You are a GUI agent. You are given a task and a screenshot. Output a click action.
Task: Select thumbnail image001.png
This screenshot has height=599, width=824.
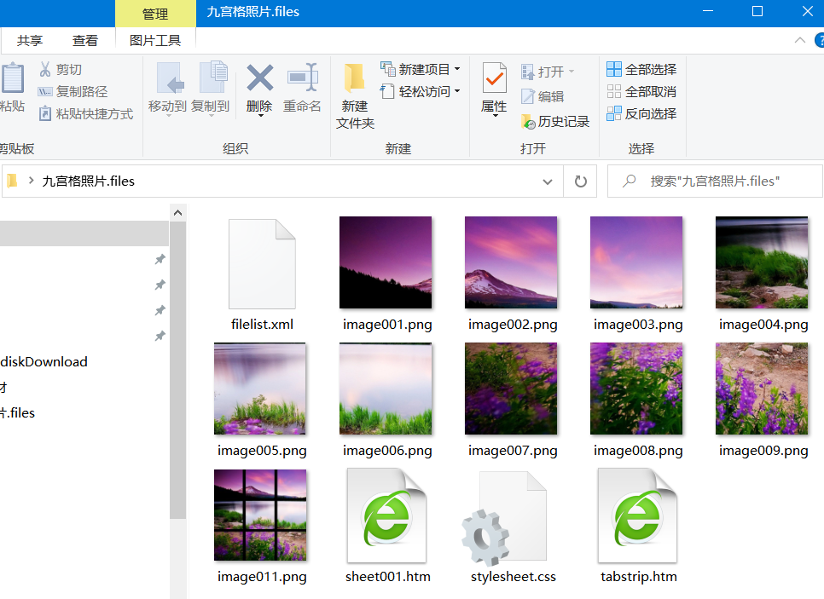pos(386,262)
